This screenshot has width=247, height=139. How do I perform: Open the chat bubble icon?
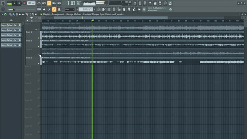(165, 3)
